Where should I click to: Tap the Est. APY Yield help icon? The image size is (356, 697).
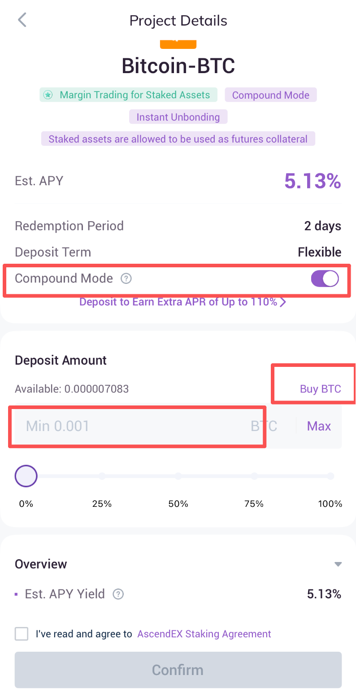[x=118, y=594]
